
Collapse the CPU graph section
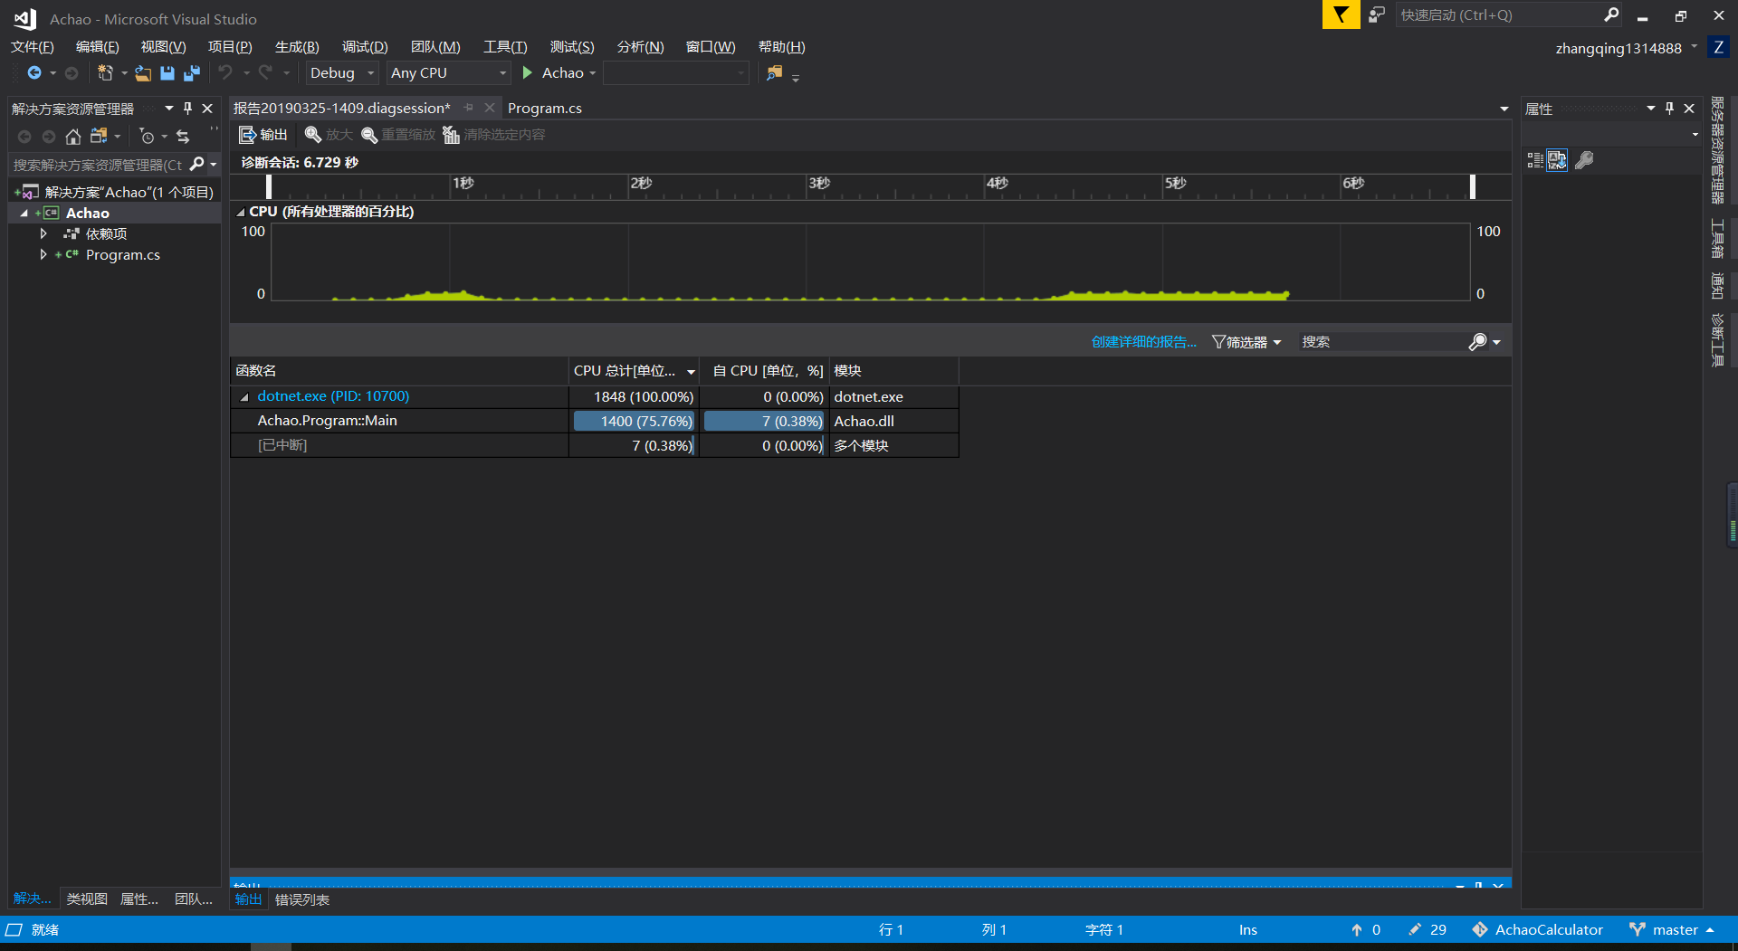[x=241, y=212]
